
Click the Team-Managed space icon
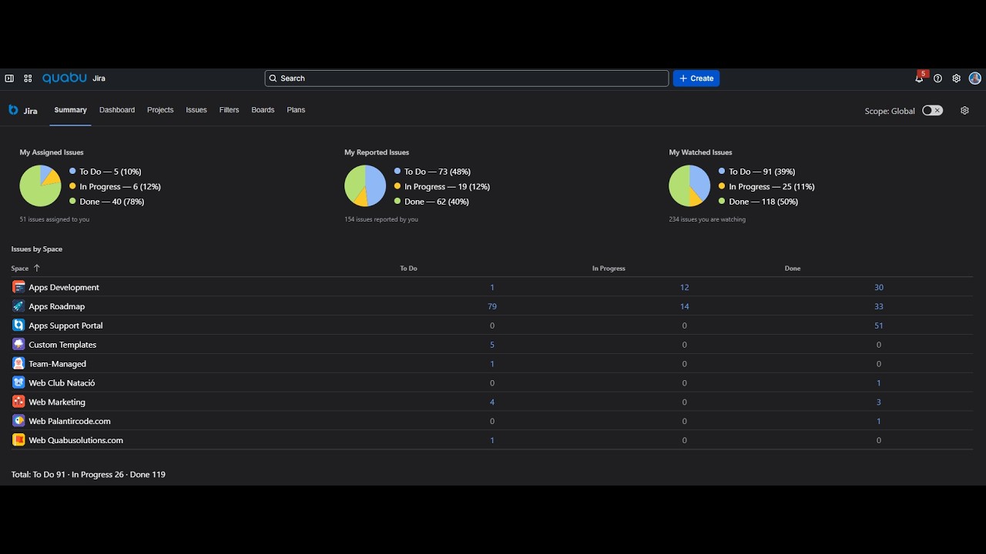point(18,363)
